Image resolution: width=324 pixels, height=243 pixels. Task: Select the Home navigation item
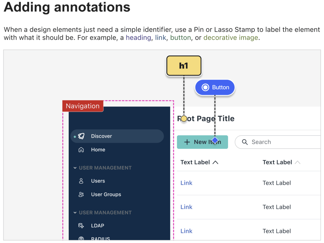click(98, 150)
